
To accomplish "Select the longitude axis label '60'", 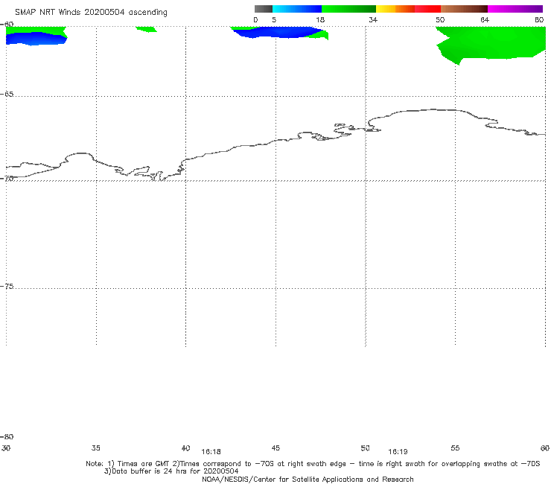I will pos(545,448).
